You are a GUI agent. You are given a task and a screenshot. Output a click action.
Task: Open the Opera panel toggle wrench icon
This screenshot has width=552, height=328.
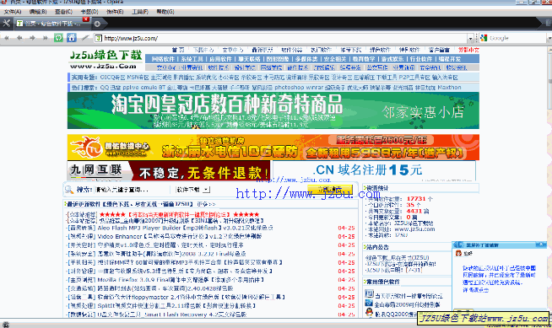point(7,24)
